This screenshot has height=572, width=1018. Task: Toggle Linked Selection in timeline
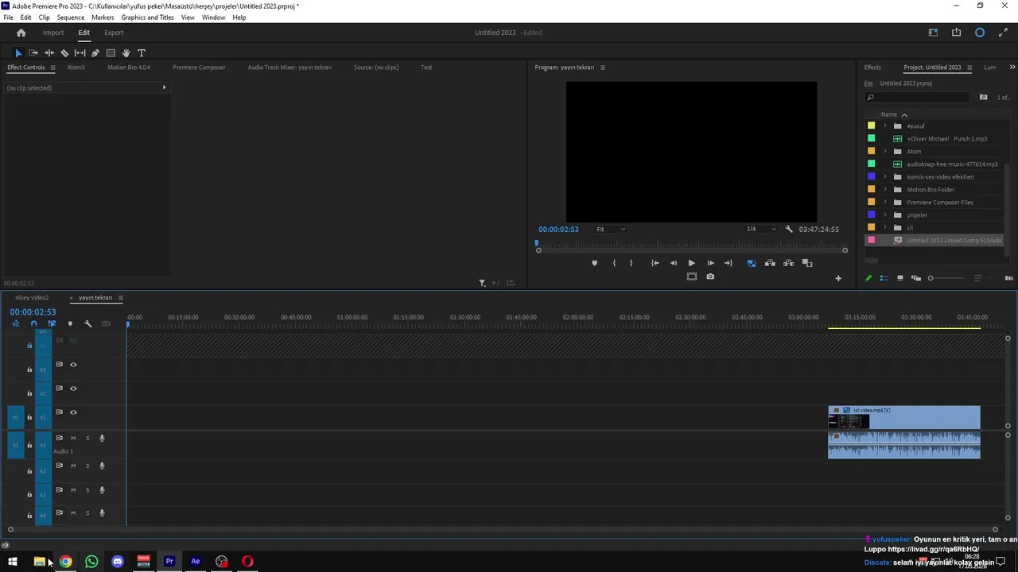click(x=52, y=323)
